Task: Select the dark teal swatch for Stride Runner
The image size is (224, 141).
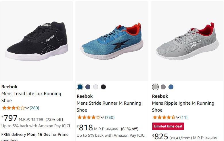Action: (x=80, y=87)
